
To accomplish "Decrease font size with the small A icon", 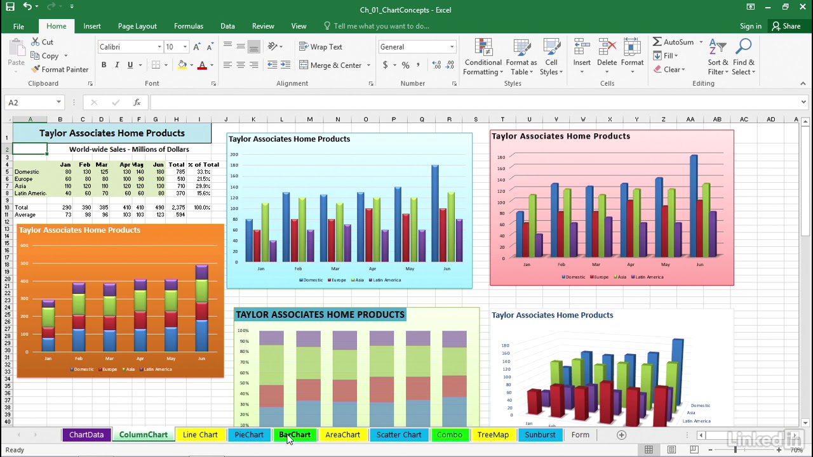I will tap(210, 47).
